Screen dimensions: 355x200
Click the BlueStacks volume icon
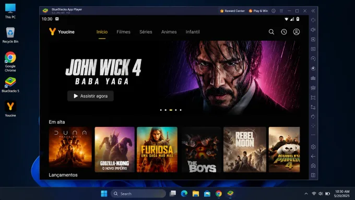313,30
